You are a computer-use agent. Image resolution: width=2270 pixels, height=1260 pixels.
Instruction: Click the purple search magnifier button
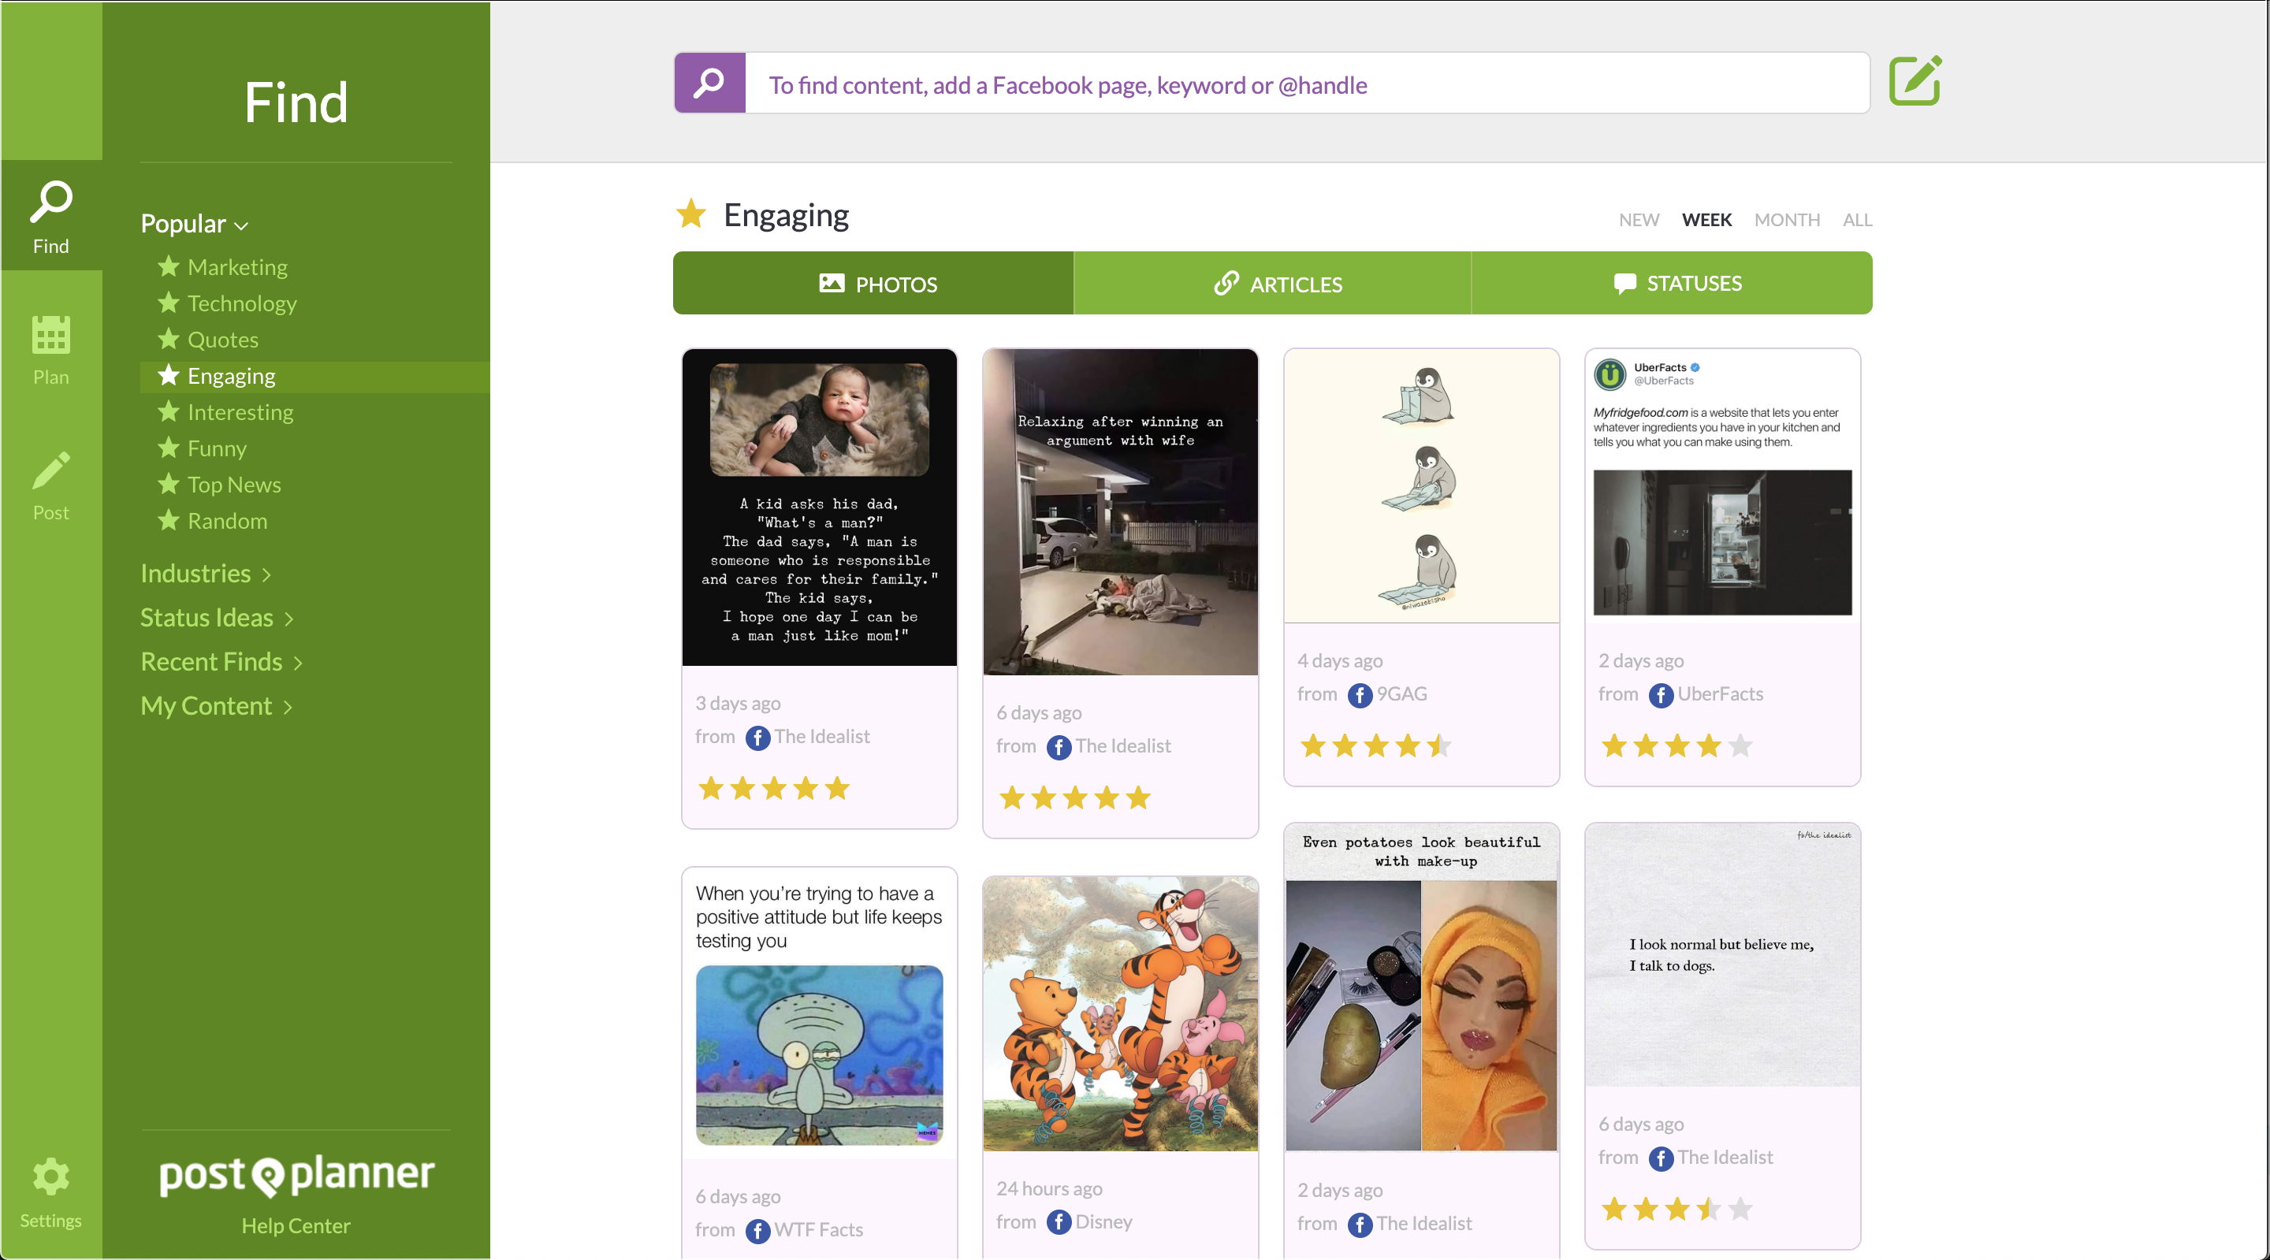point(709,83)
